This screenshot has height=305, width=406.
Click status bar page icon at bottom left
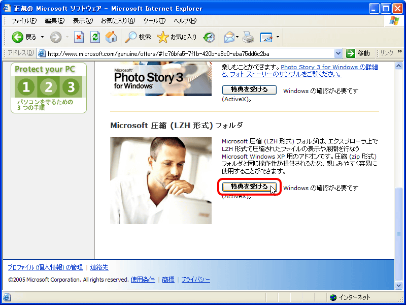click(7, 297)
